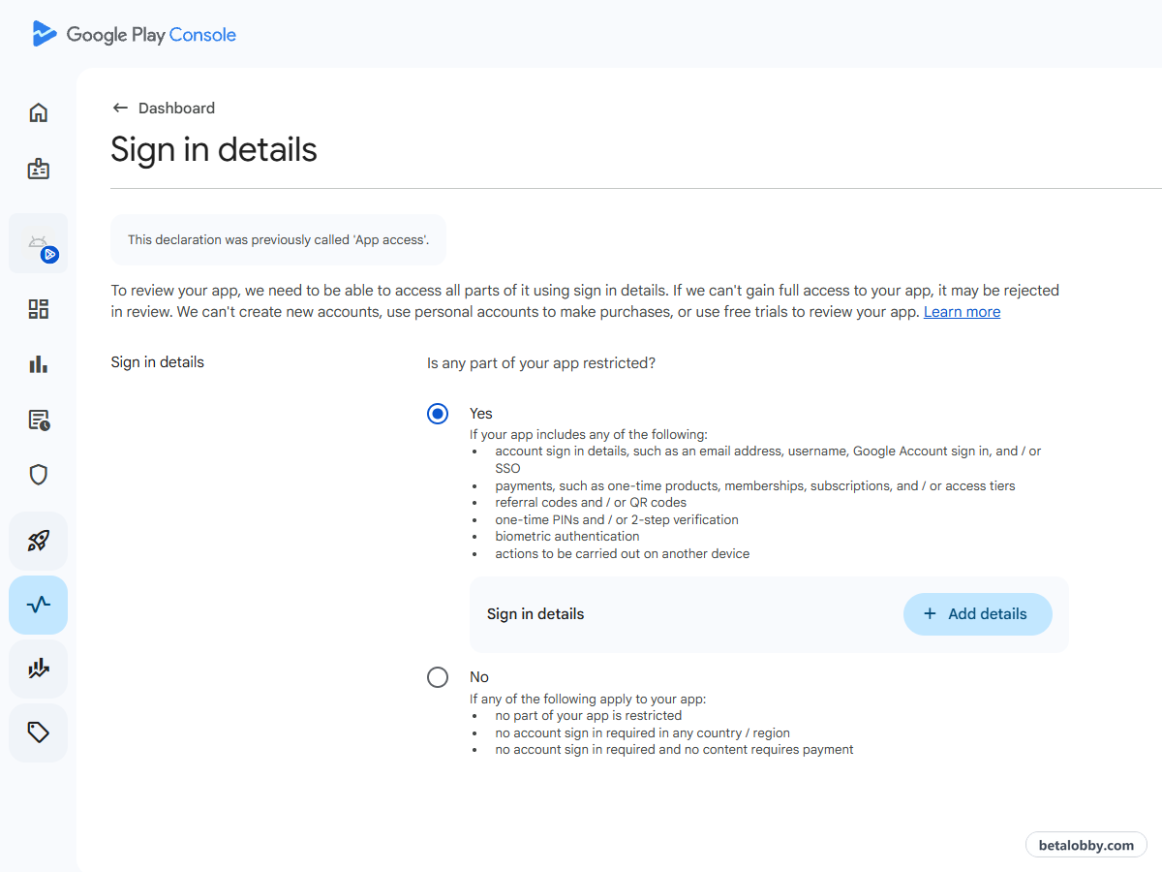The width and height of the screenshot is (1162, 872).
Task: Click 'biometric authentication' bullet text
Action: click(567, 537)
